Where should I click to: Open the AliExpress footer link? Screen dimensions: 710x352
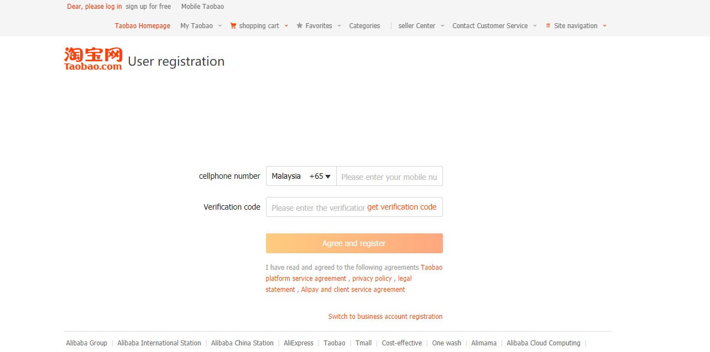click(298, 343)
